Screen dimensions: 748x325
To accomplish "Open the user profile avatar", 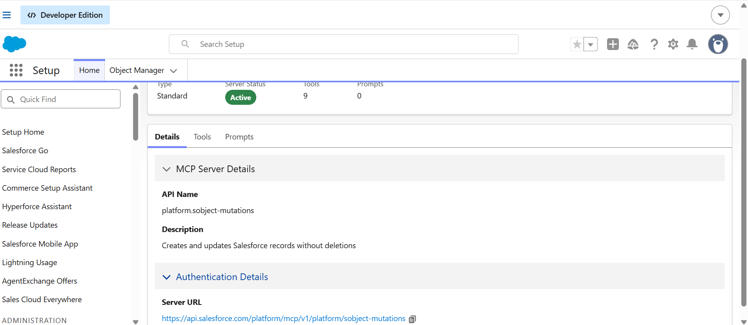I will tap(718, 44).
